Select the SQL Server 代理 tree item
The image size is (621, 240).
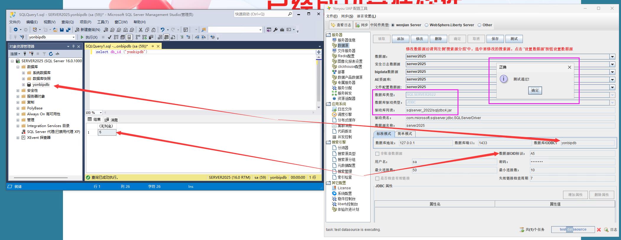pyautogui.click(x=53, y=132)
